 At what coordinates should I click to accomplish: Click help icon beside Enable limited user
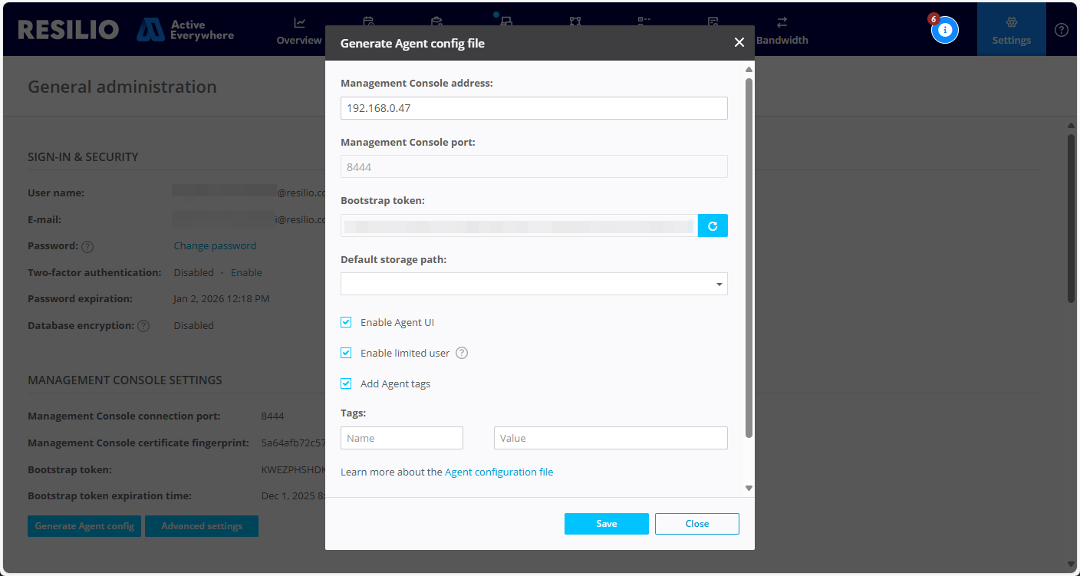pos(462,353)
